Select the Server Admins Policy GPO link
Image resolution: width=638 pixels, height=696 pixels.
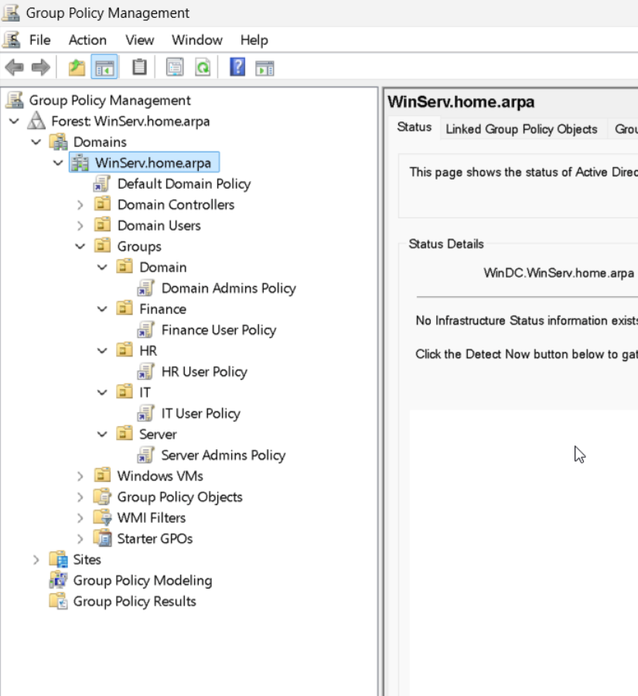(223, 455)
